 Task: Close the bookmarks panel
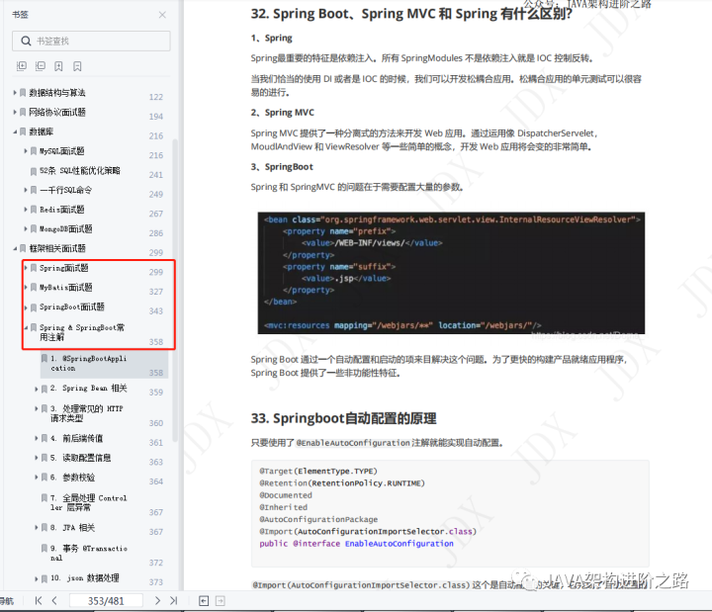pos(162,15)
